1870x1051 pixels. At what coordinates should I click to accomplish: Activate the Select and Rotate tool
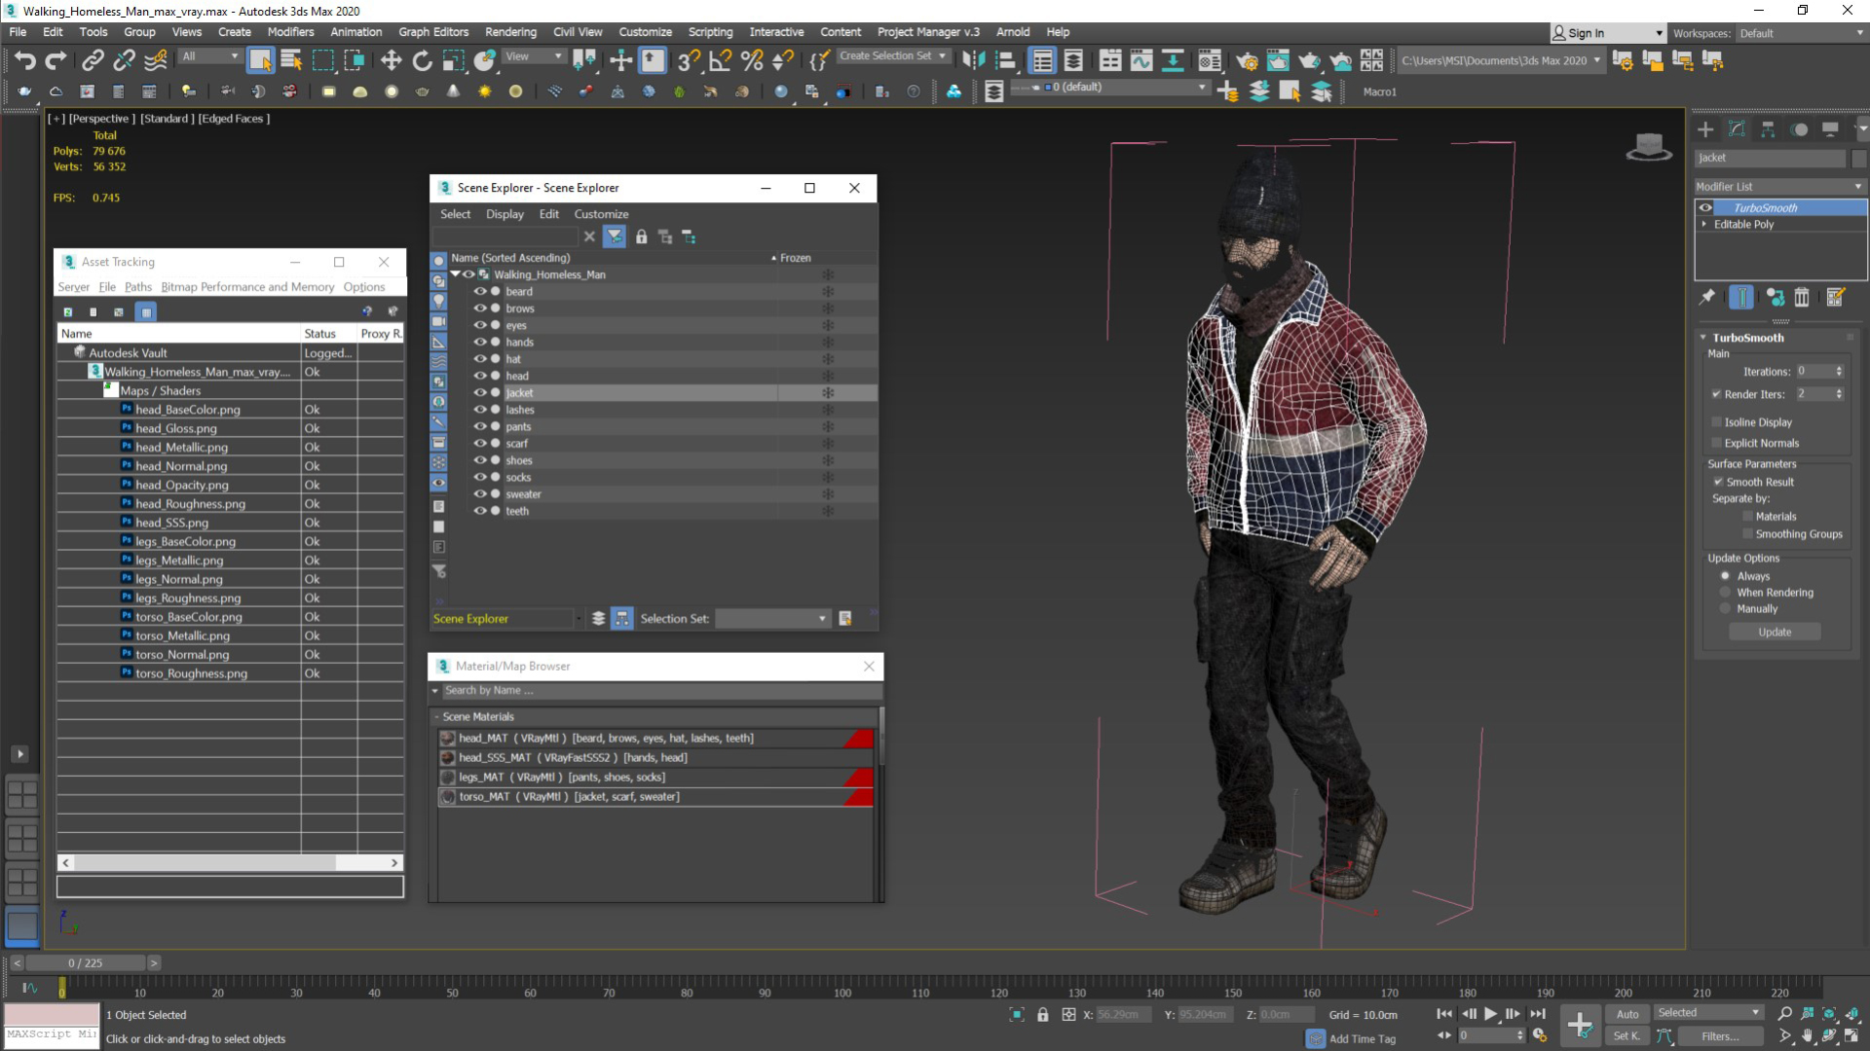pos(422,60)
